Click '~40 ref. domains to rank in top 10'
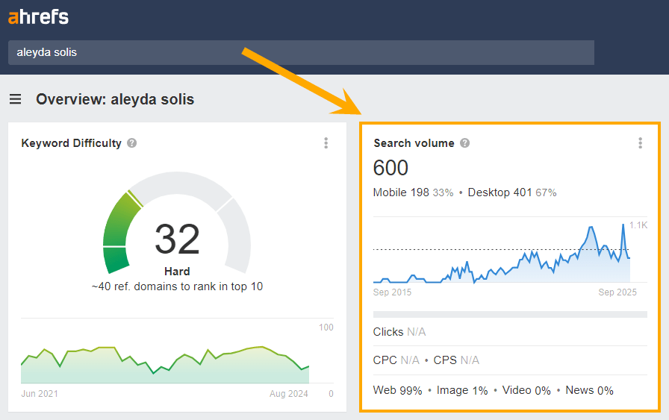 [177, 286]
